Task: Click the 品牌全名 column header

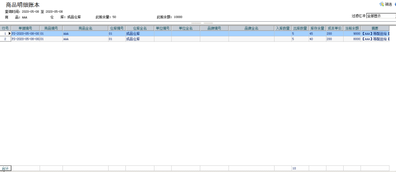Action: click(x=251, y=28)
